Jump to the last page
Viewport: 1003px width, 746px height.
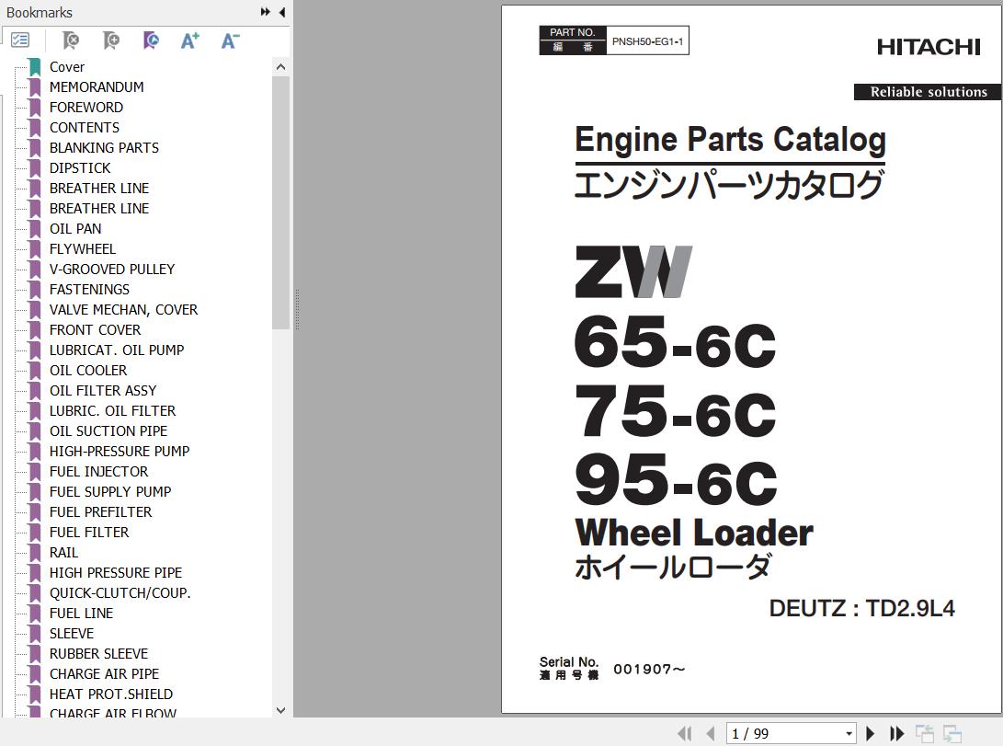(896, 733)
